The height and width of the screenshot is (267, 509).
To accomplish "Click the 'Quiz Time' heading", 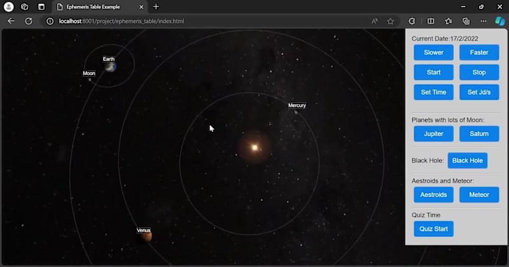I will pyautogui.click(x=426, y=215).
